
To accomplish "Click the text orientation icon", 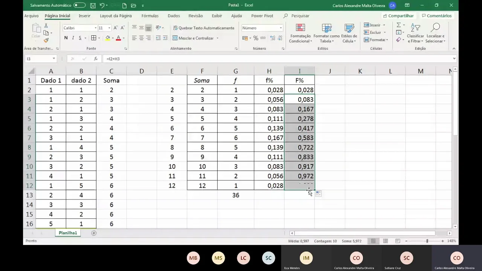I will pos(159,28).
